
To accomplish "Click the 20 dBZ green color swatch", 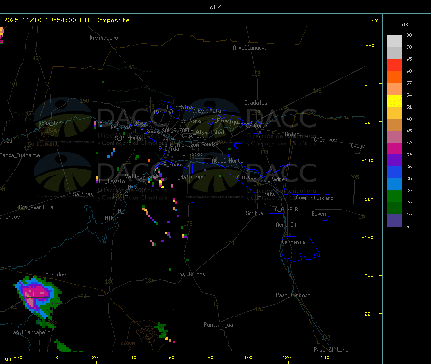I will (395, 209).
